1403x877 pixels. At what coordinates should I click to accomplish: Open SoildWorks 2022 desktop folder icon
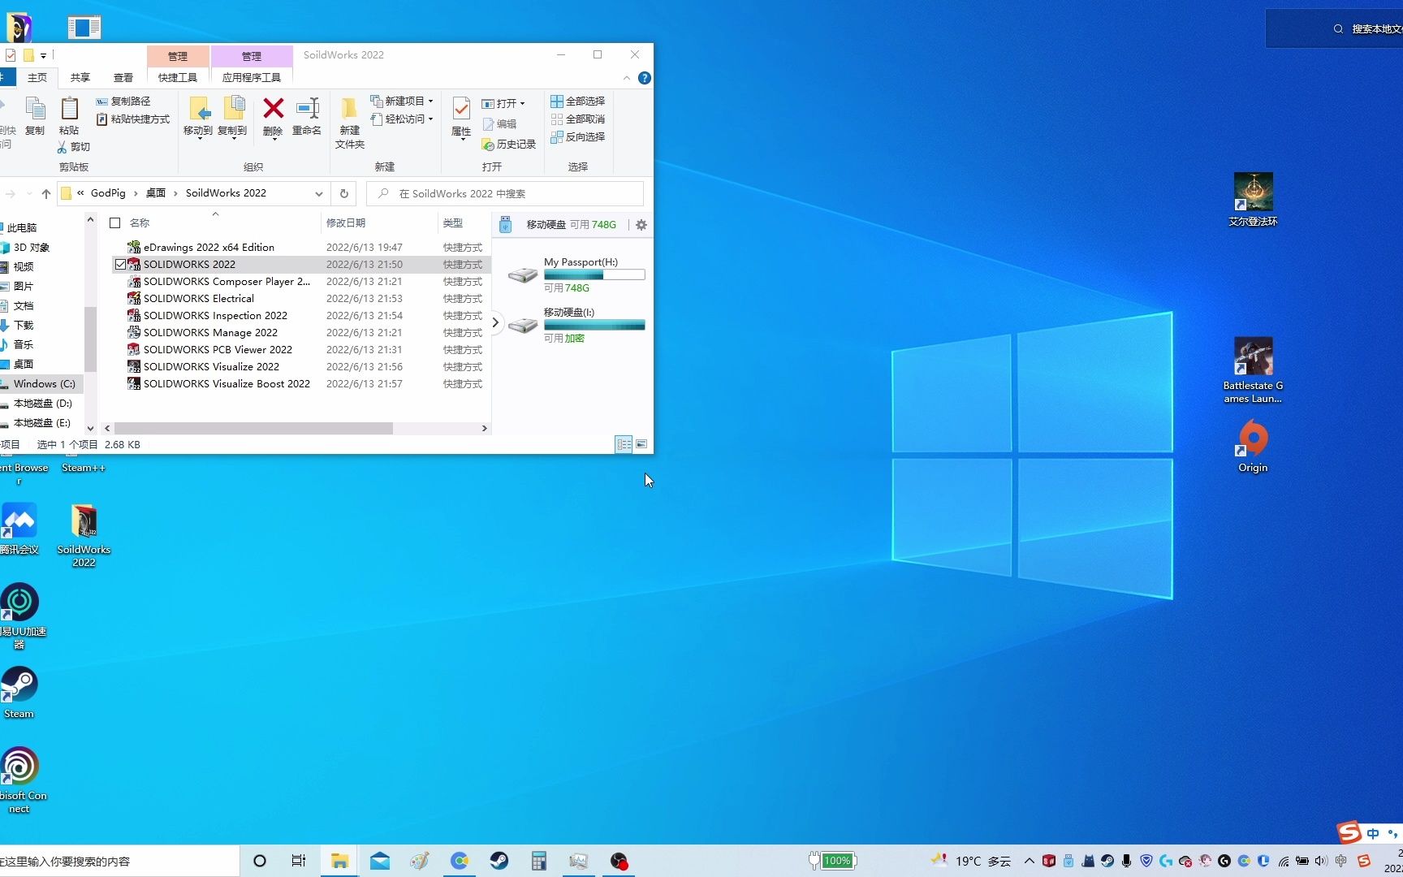coord(84,534)
